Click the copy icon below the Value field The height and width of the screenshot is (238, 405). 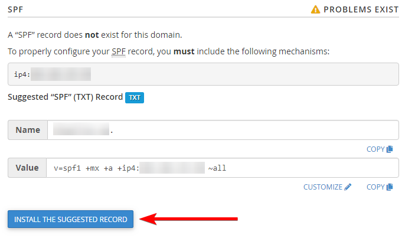click(x=390, y=187)
